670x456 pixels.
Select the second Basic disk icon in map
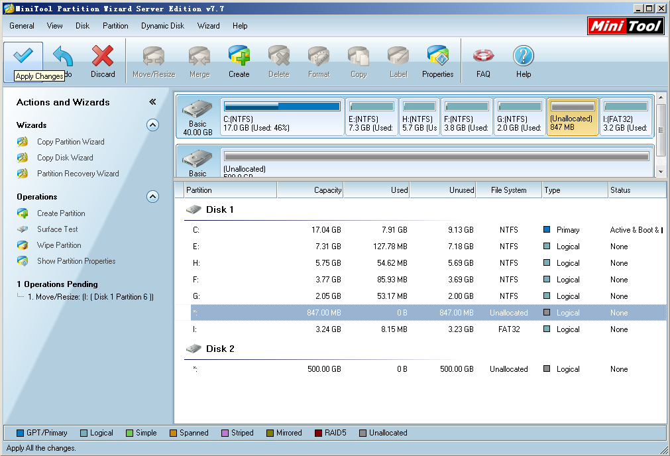tap(197, 159)
